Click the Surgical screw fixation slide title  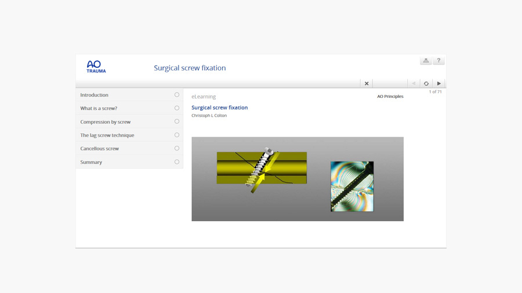point(220,108)
